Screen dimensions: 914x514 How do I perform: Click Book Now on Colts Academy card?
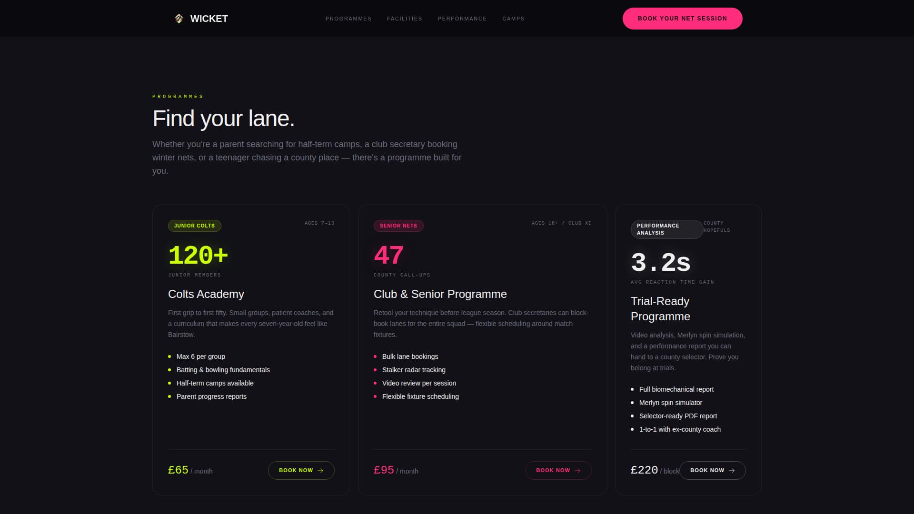point(301,470)
